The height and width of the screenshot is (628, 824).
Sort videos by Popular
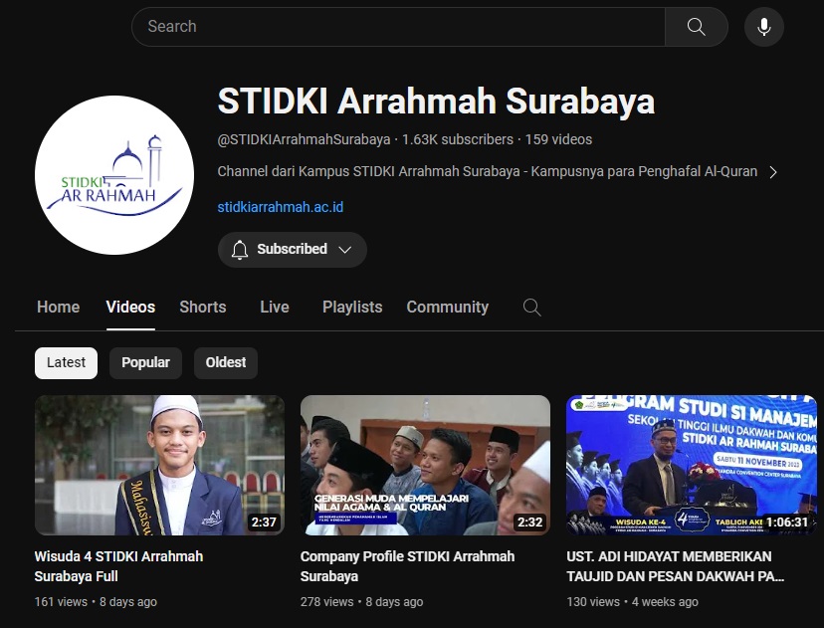coord(145,362)
